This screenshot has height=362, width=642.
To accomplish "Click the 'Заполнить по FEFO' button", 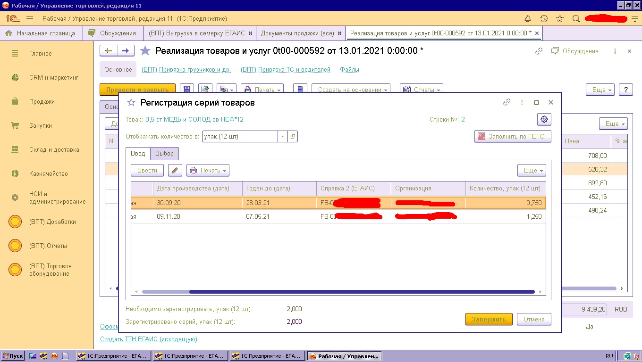I will click(x=513, y=137).
